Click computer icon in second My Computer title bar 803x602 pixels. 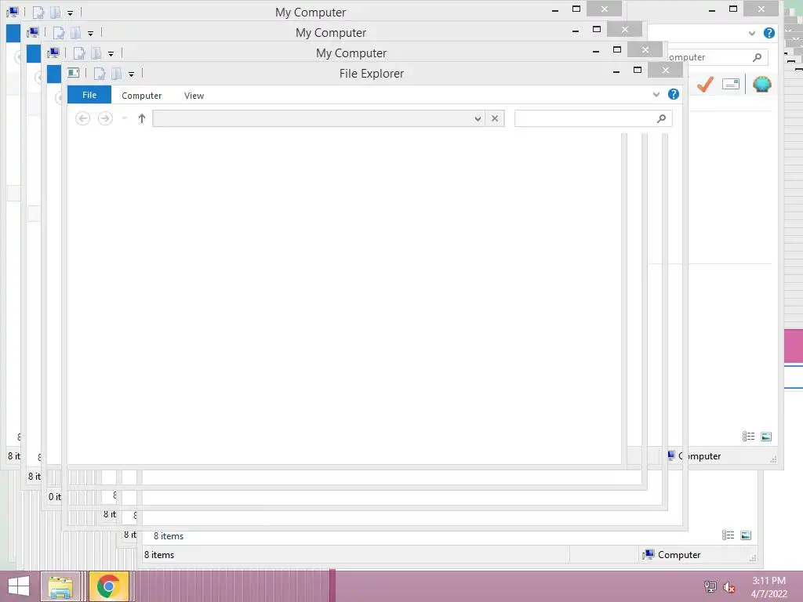[x=32, y=31]
